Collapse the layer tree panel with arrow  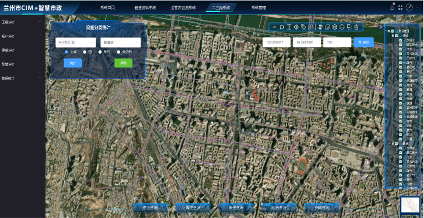click(x=381, y=27)
